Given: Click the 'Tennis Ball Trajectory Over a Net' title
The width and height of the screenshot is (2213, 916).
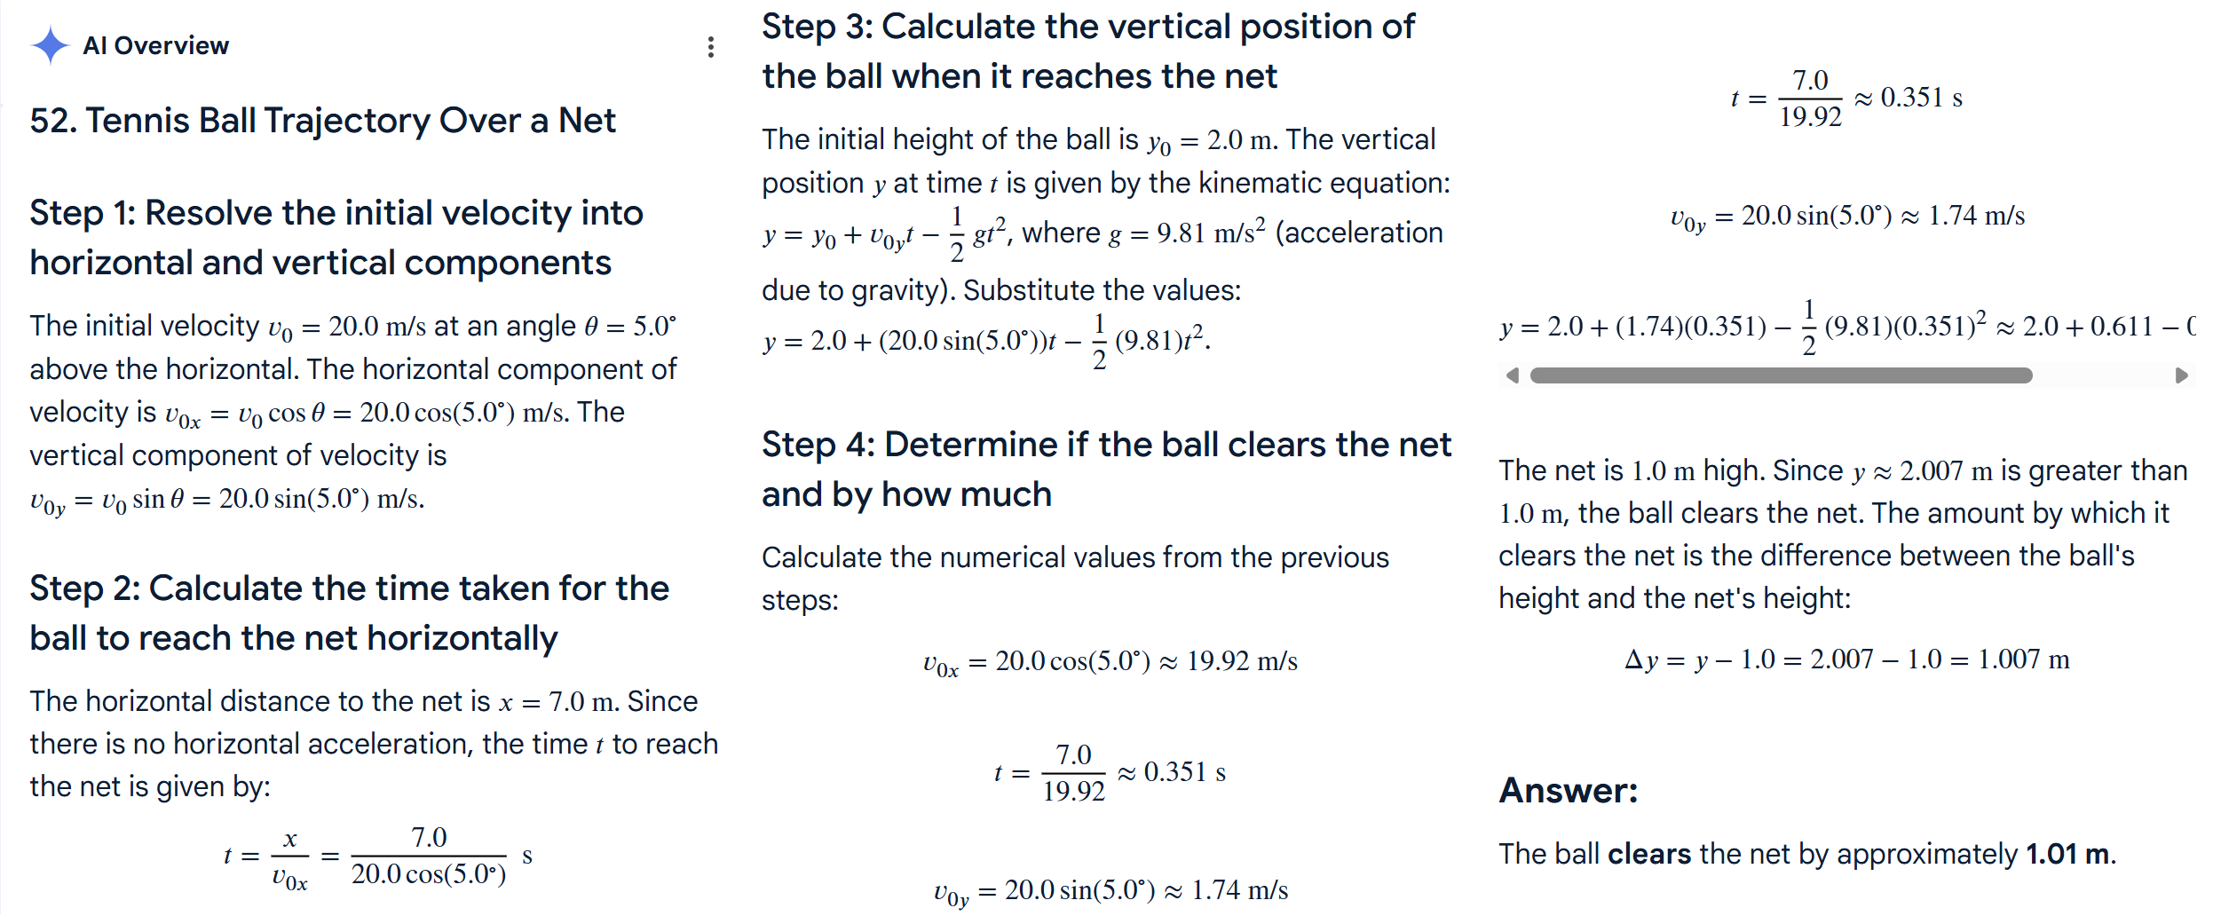Looking at the screenshot, I should click(322, 121).
